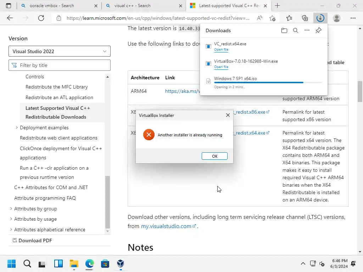Open the Collections icon

(305, 18)
